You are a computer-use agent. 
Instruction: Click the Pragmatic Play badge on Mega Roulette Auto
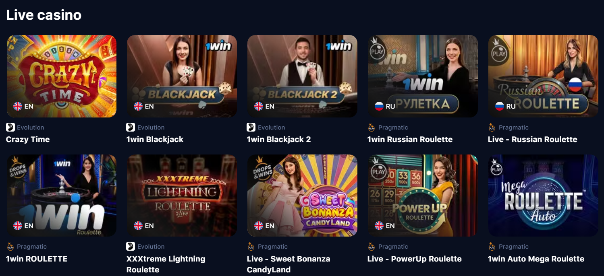coord(497,167)
